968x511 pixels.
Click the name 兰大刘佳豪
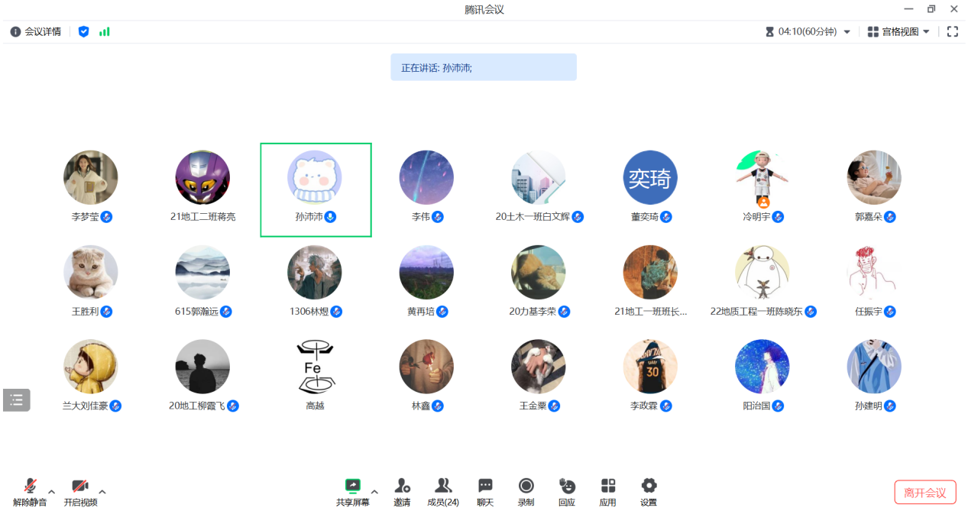85,406
